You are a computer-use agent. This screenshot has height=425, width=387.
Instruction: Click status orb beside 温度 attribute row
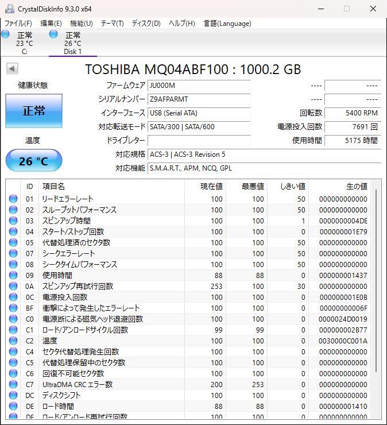pyautogui.click(x=13, y=341)
